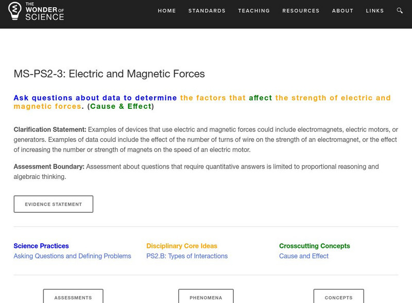Select the Concepts button

[x=338, y=297]
